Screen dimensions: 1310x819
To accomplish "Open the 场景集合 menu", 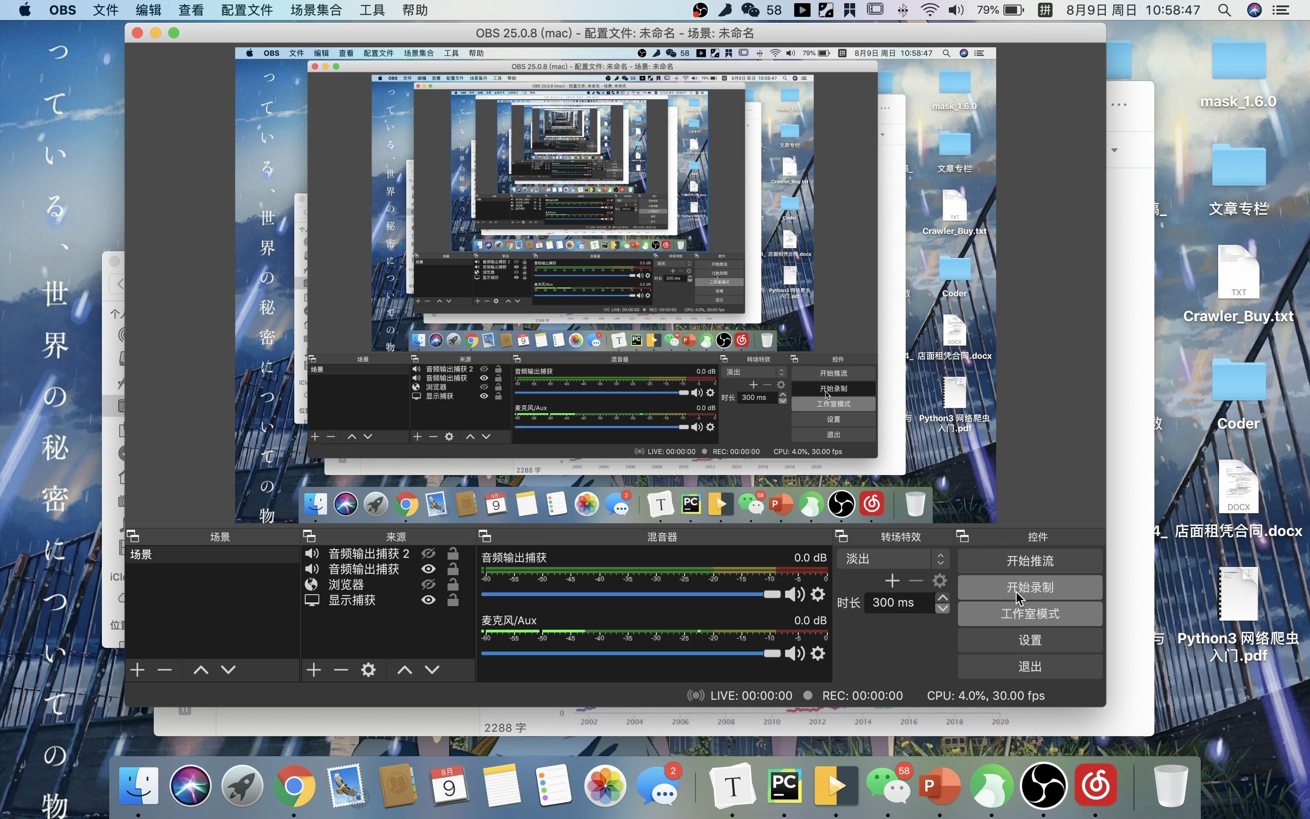I will coord(316,10).
